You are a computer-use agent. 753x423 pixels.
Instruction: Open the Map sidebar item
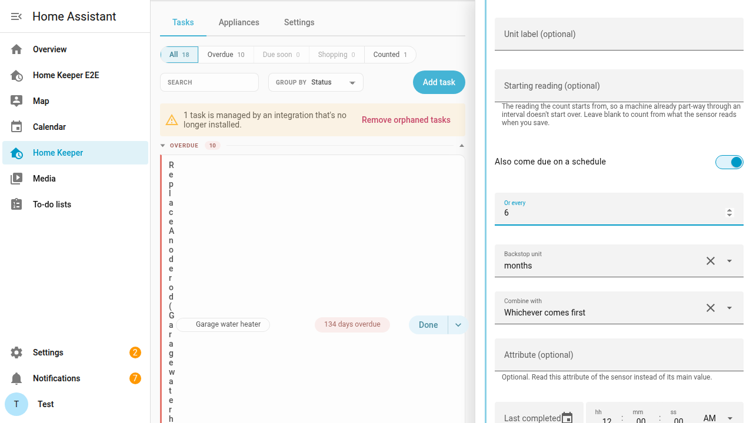pyautogui.click(x=75, y=101)
